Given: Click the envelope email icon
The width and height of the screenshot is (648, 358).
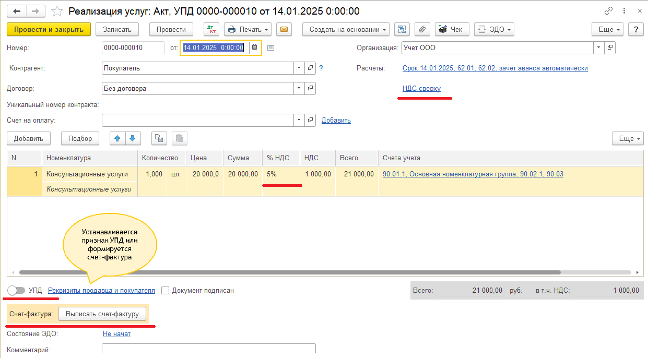Looking at the screenshot, I should tap(284, 29).
